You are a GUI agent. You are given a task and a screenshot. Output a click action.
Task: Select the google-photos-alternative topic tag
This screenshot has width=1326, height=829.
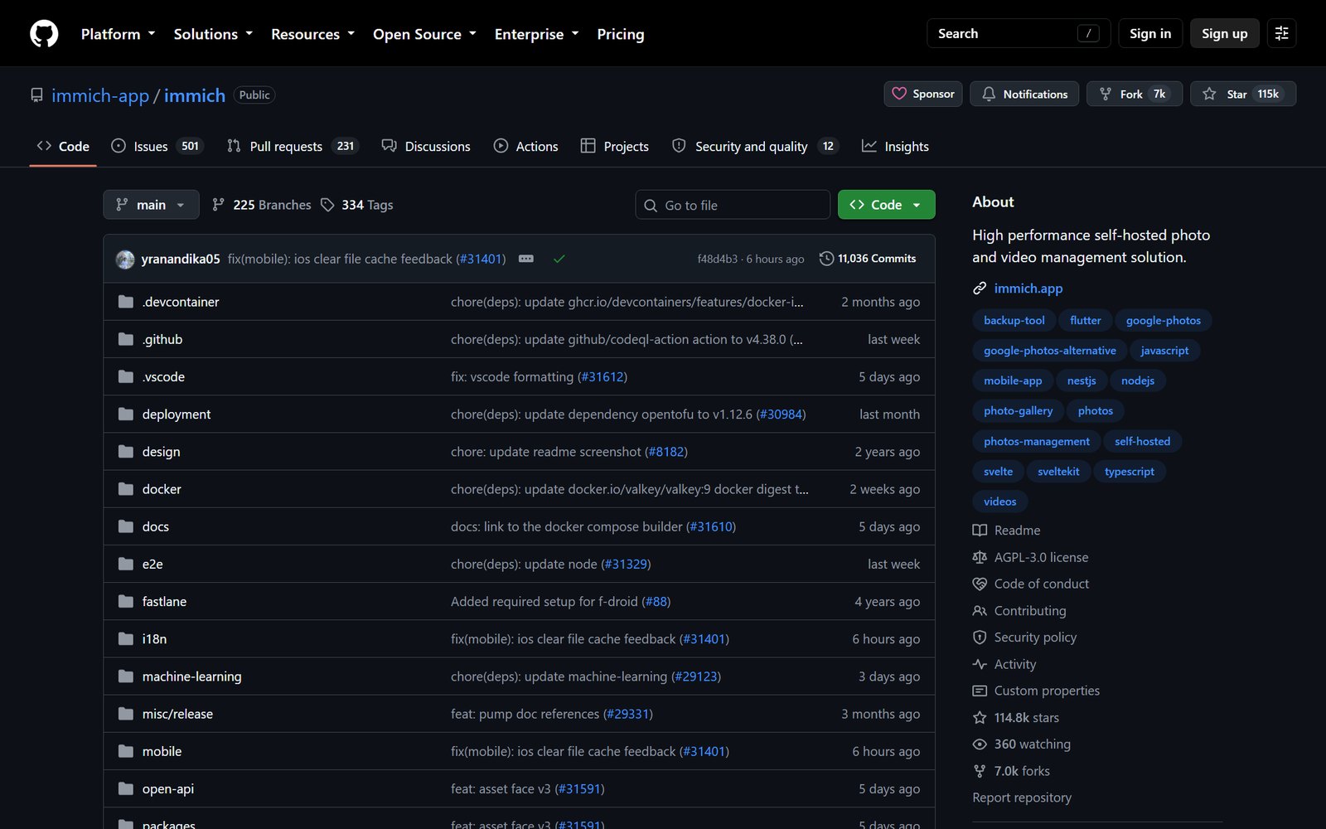click(x=1050, y=351)
